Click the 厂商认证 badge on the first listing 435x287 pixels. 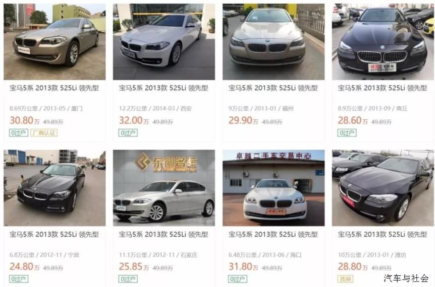coord(44,133)
